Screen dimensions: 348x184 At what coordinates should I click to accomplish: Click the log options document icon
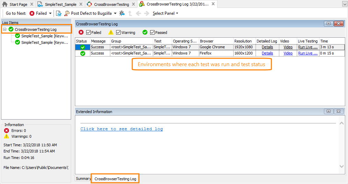tap(59, 13)
